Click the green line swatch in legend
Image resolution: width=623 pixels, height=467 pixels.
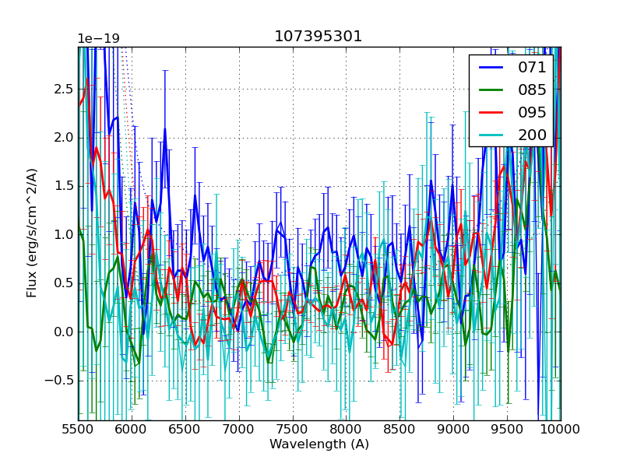tap(491, 90)
